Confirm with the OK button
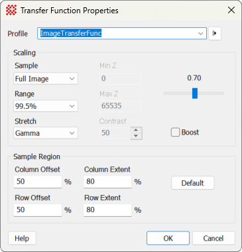Image resolution: width=242 pixels, height=252 pixels. [x=168, y=238]
